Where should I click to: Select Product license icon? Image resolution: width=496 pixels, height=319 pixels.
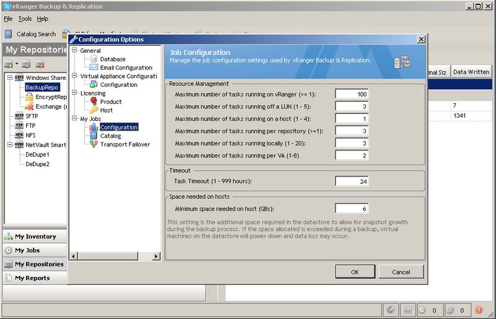coord(94,101)
